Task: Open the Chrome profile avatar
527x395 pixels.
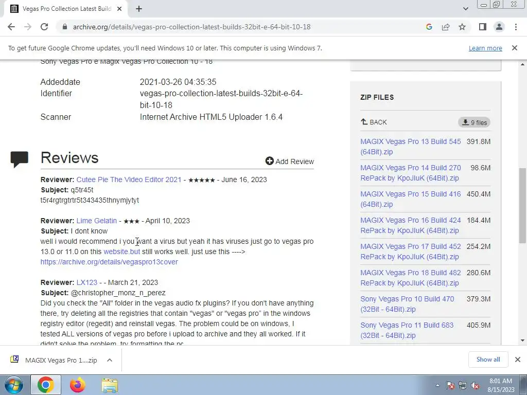Action: click(x=499, y=27)
